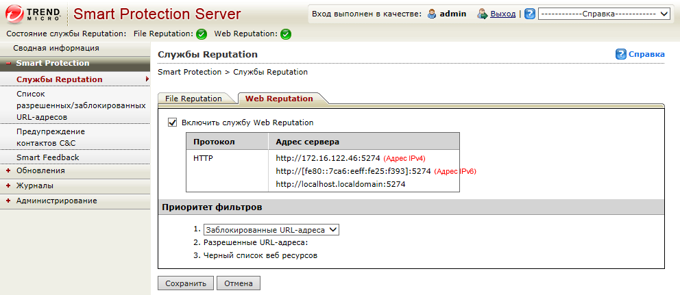Click the Trend Micro logo icon
Viewport: 680px width, 295px height.
click(x=14, y=13)
